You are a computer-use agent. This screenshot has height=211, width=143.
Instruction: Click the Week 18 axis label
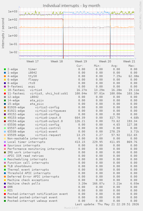click(57, 61)
